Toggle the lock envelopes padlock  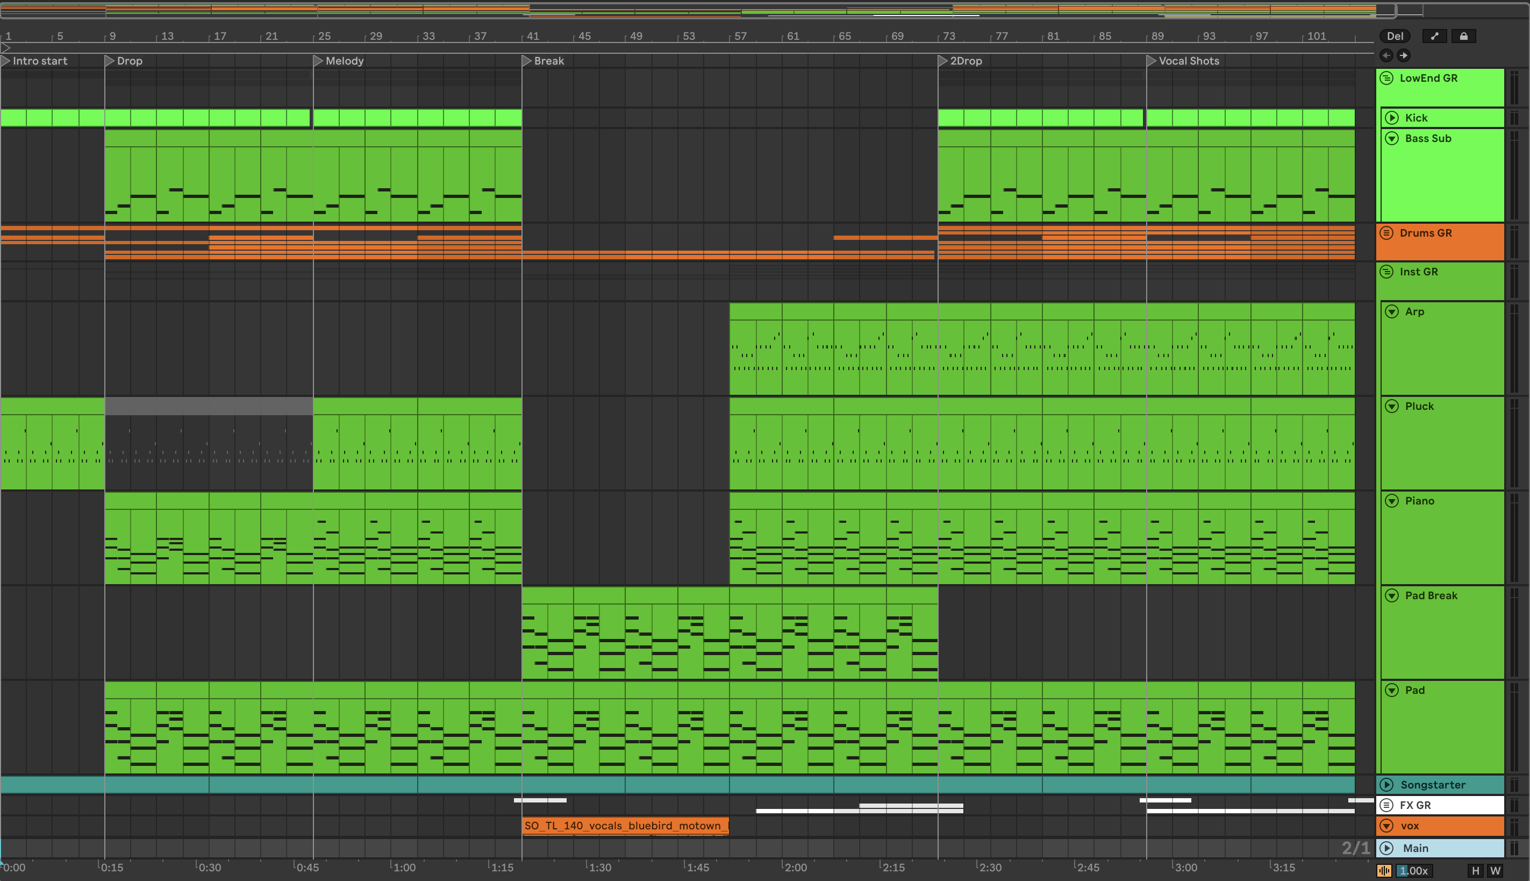click(1463, 37)
